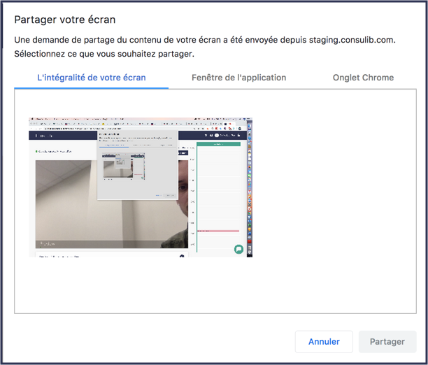Click the pink event bar in the previewed calendar

coord(218,231)
